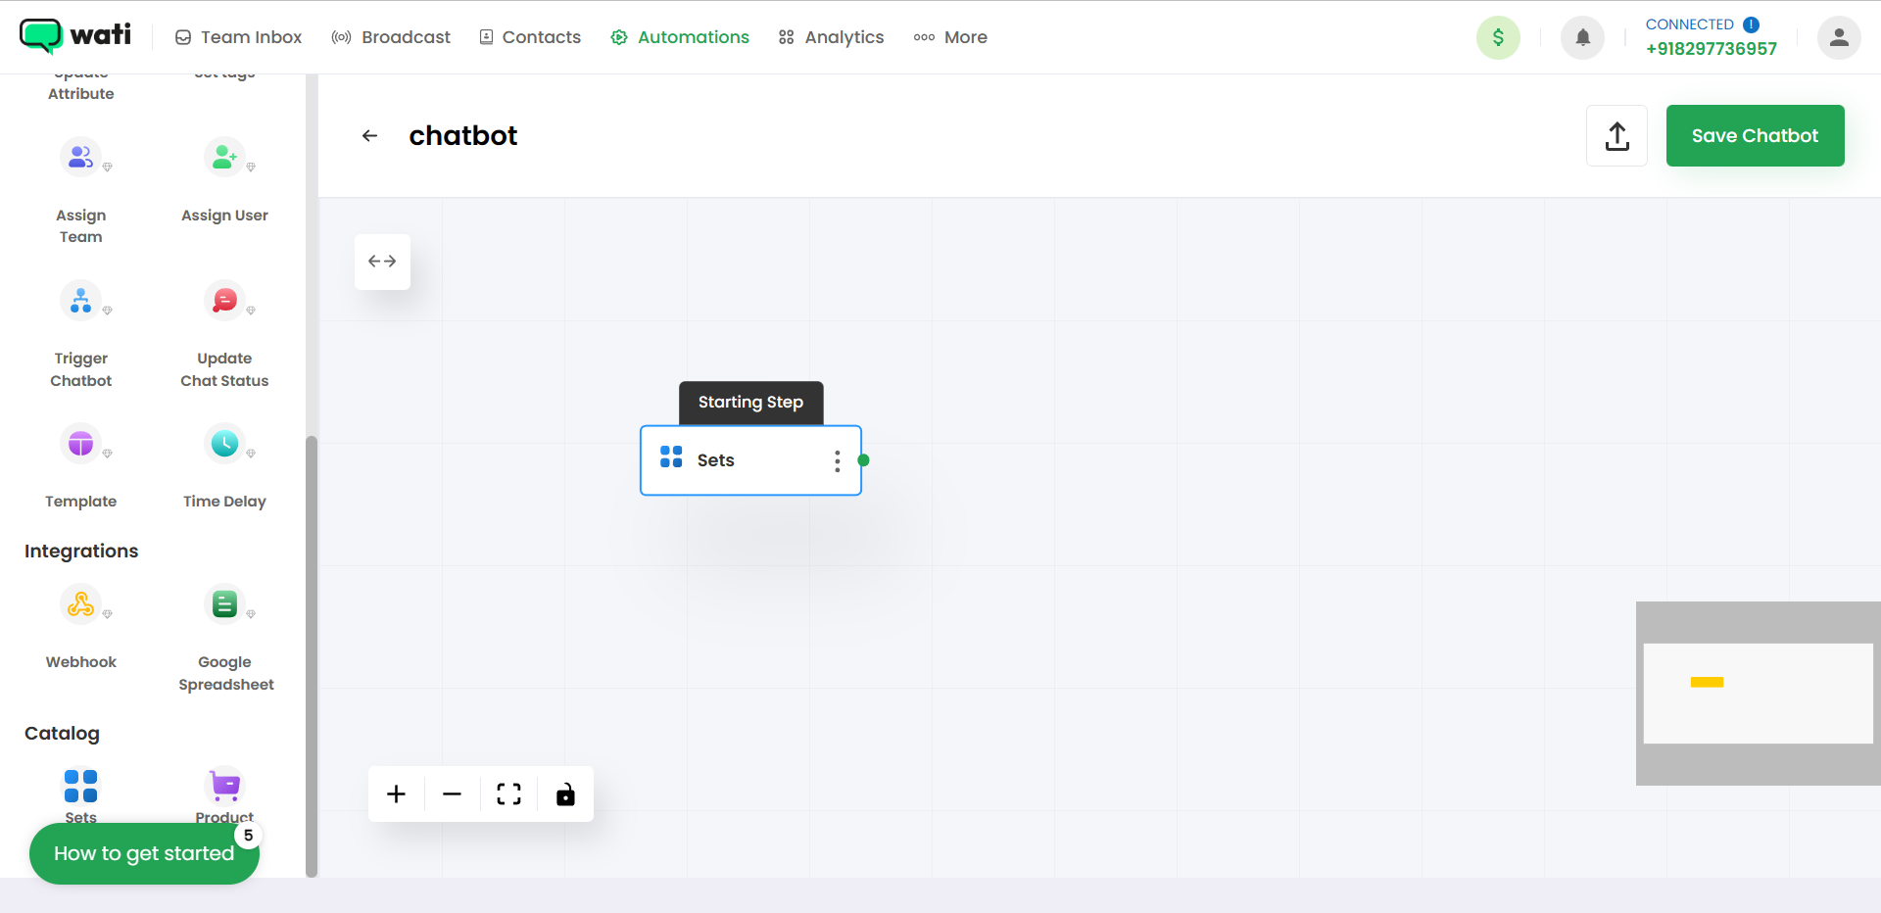Click the Update Chat Status label
The width and height of the screenshot is (1881, 913).
click(224, 369)
